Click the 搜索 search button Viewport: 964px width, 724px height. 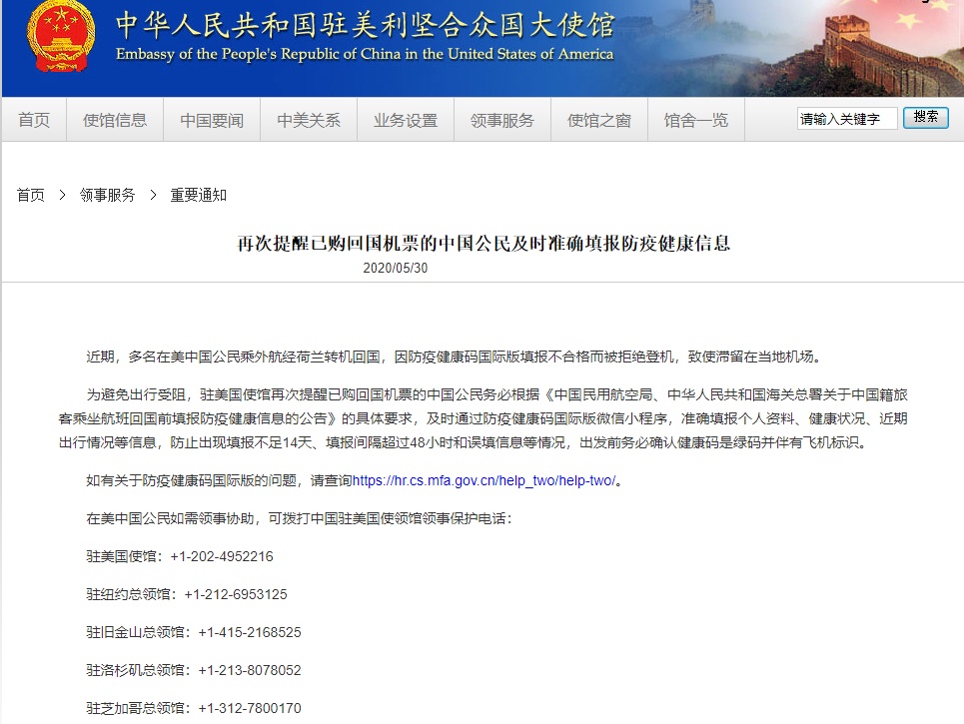926,118
